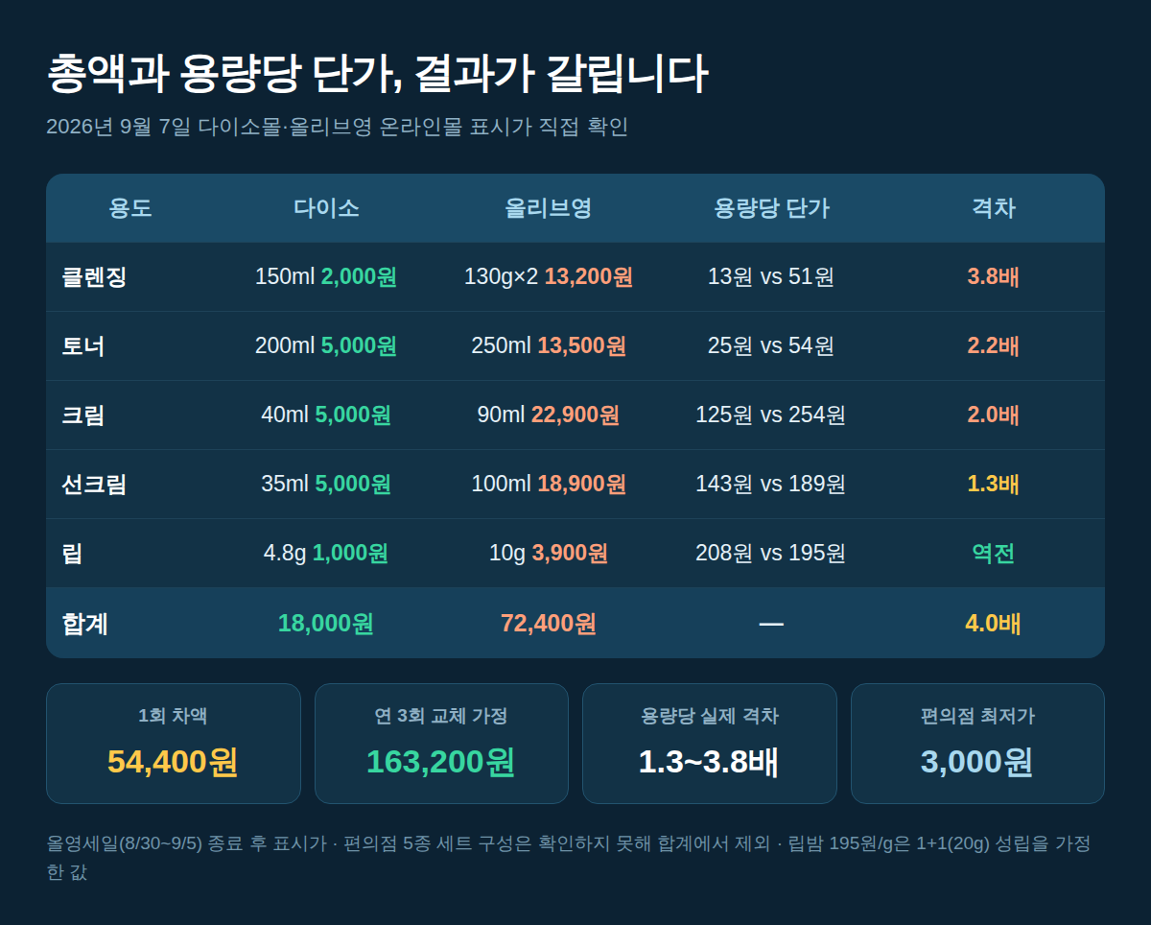
Task: Click the '편의점 최저가' card label
Action: tap(977, 716)
